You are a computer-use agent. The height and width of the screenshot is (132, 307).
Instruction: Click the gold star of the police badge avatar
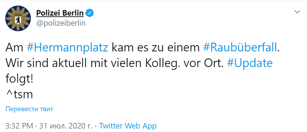tap(18, 18)
